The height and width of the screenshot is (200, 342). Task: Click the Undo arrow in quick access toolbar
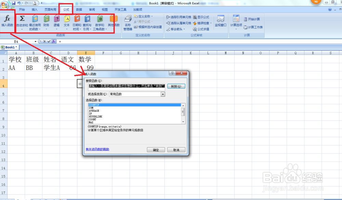tap(19, 3)
